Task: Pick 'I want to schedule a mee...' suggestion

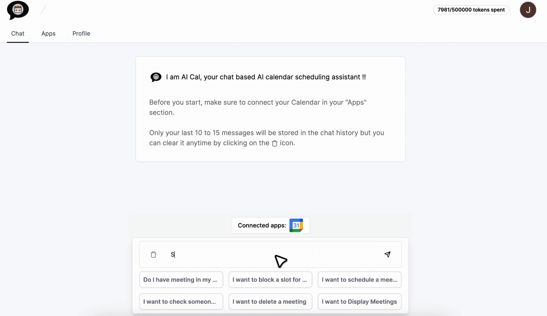Action: pyautogui.click(x=359, y=280)
